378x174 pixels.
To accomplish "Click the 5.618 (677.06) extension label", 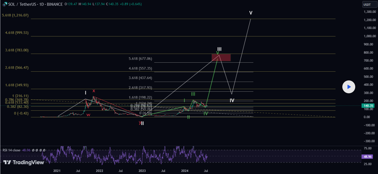I will tap(140, 59).
